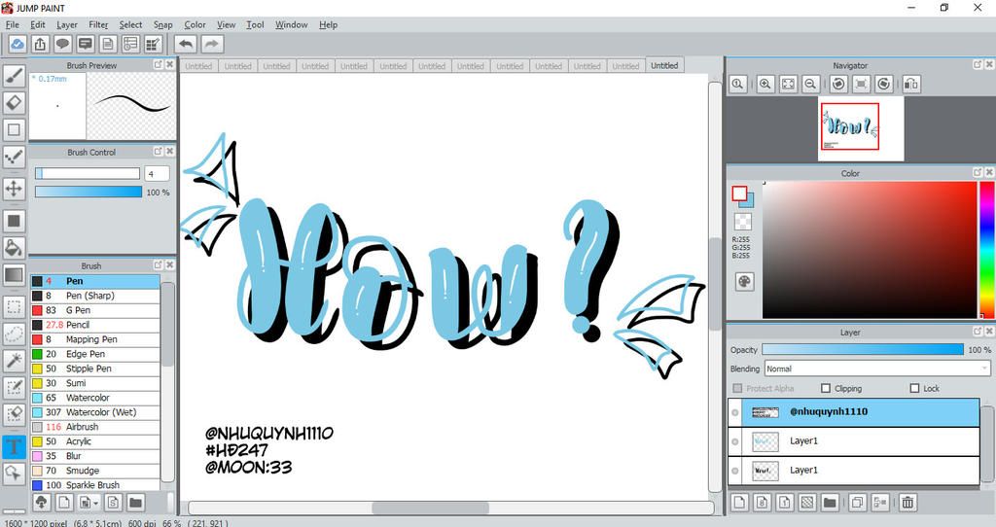Zoom out using the Navigator icon

tap(810, 84)
